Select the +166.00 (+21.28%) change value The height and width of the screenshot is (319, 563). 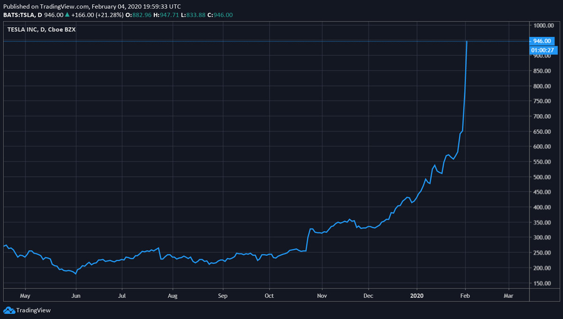pos(97,15)
